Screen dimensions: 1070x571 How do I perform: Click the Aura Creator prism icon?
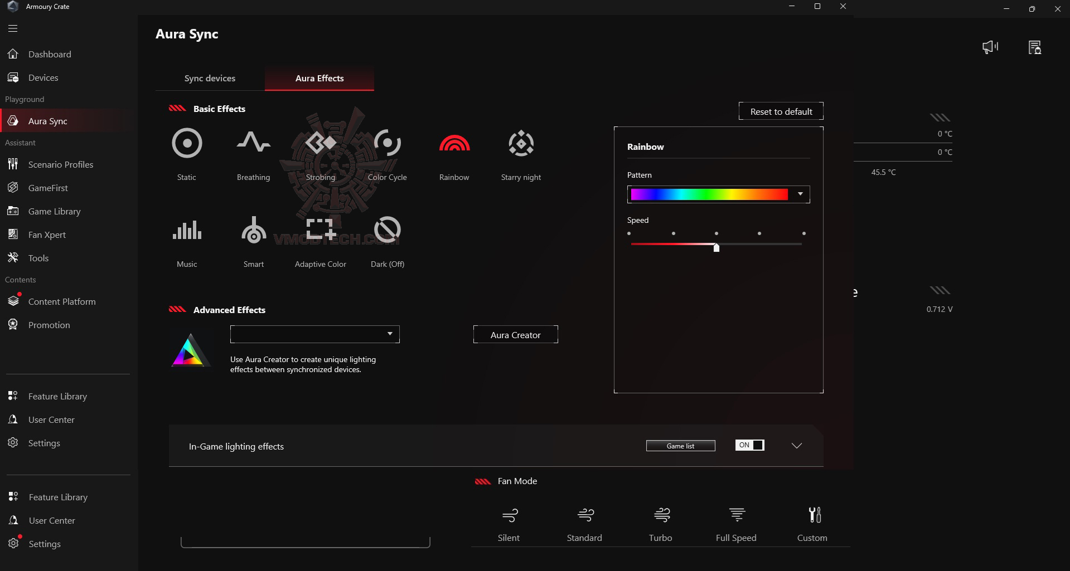(x=190, y=350)
